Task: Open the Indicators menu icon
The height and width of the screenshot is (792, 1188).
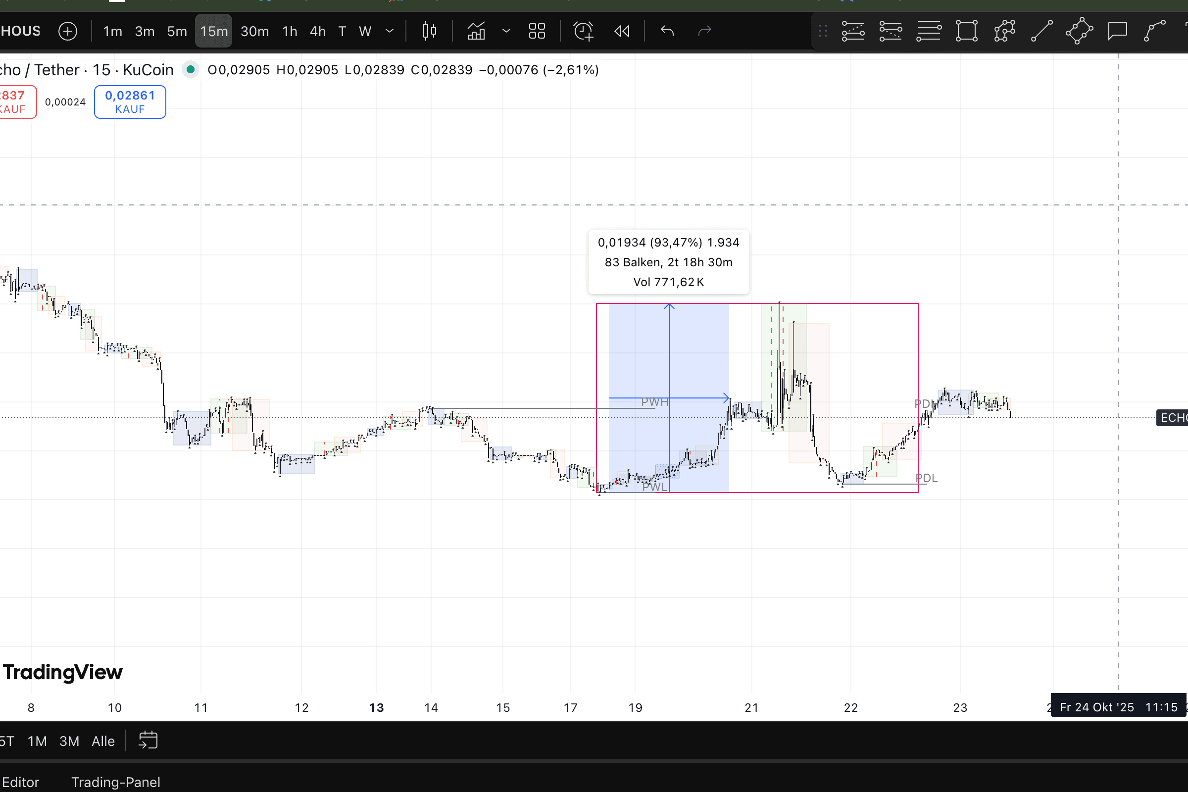Action: (476, 31)
